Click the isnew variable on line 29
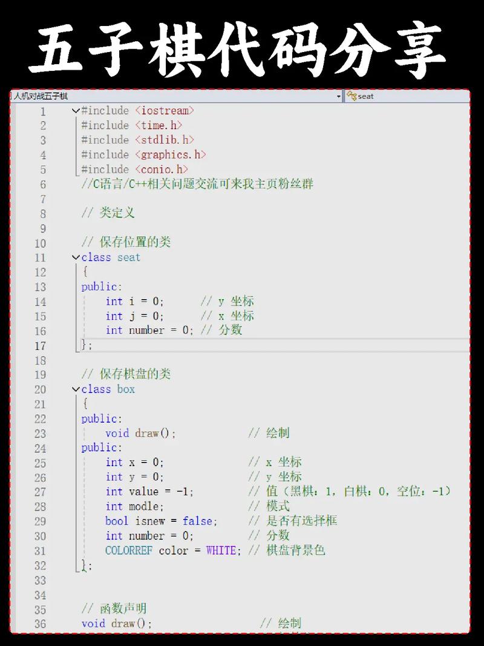484x646 pixels. [x=155, y=521]
